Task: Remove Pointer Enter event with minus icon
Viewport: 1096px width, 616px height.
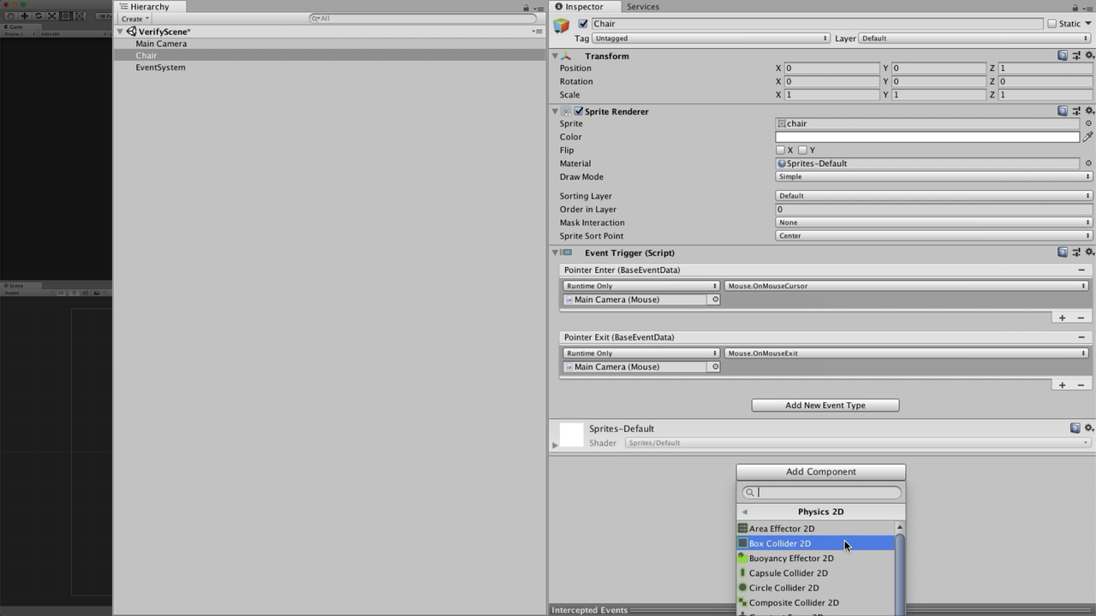Action: pos(1081,269)
